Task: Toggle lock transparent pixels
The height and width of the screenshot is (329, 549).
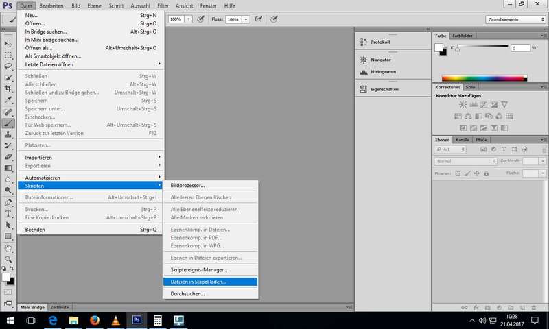Action: click(x=458, y=173)
